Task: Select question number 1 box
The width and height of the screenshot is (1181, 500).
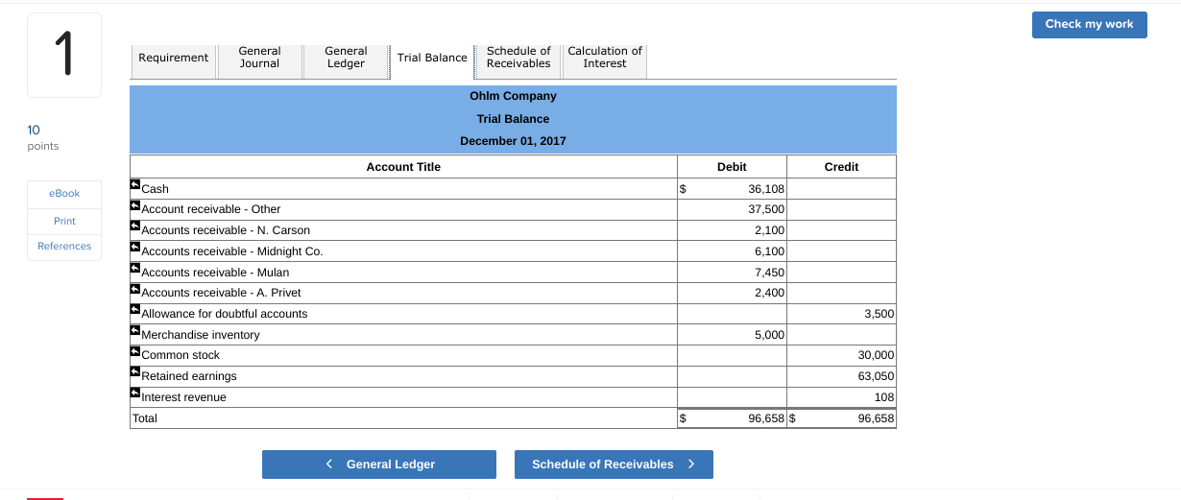Action: click(x=64, y=56)
